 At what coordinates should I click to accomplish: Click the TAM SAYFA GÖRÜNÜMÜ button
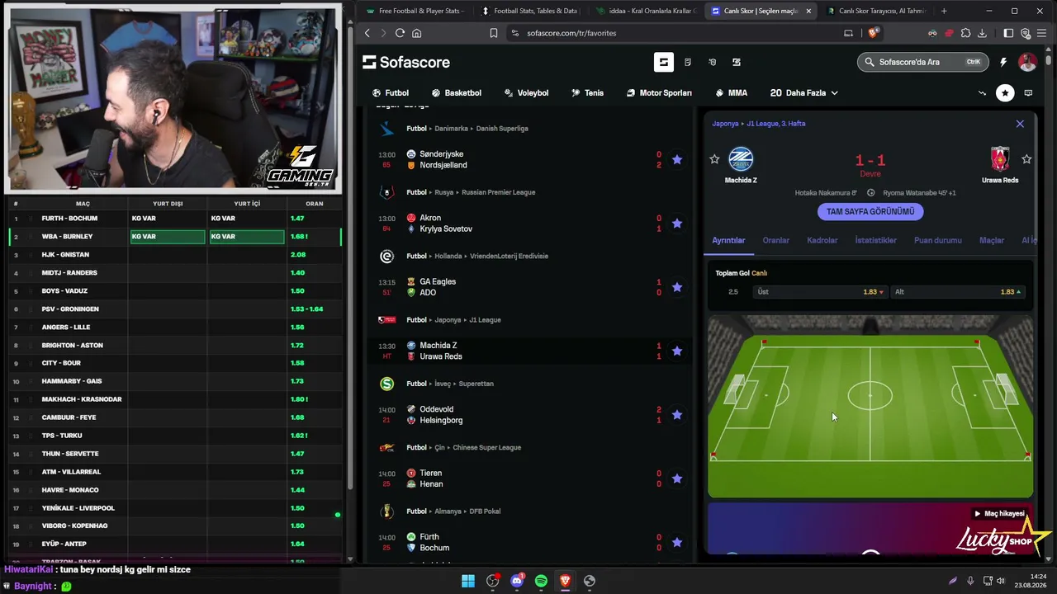pyautogui.click(x=870, y=212)
